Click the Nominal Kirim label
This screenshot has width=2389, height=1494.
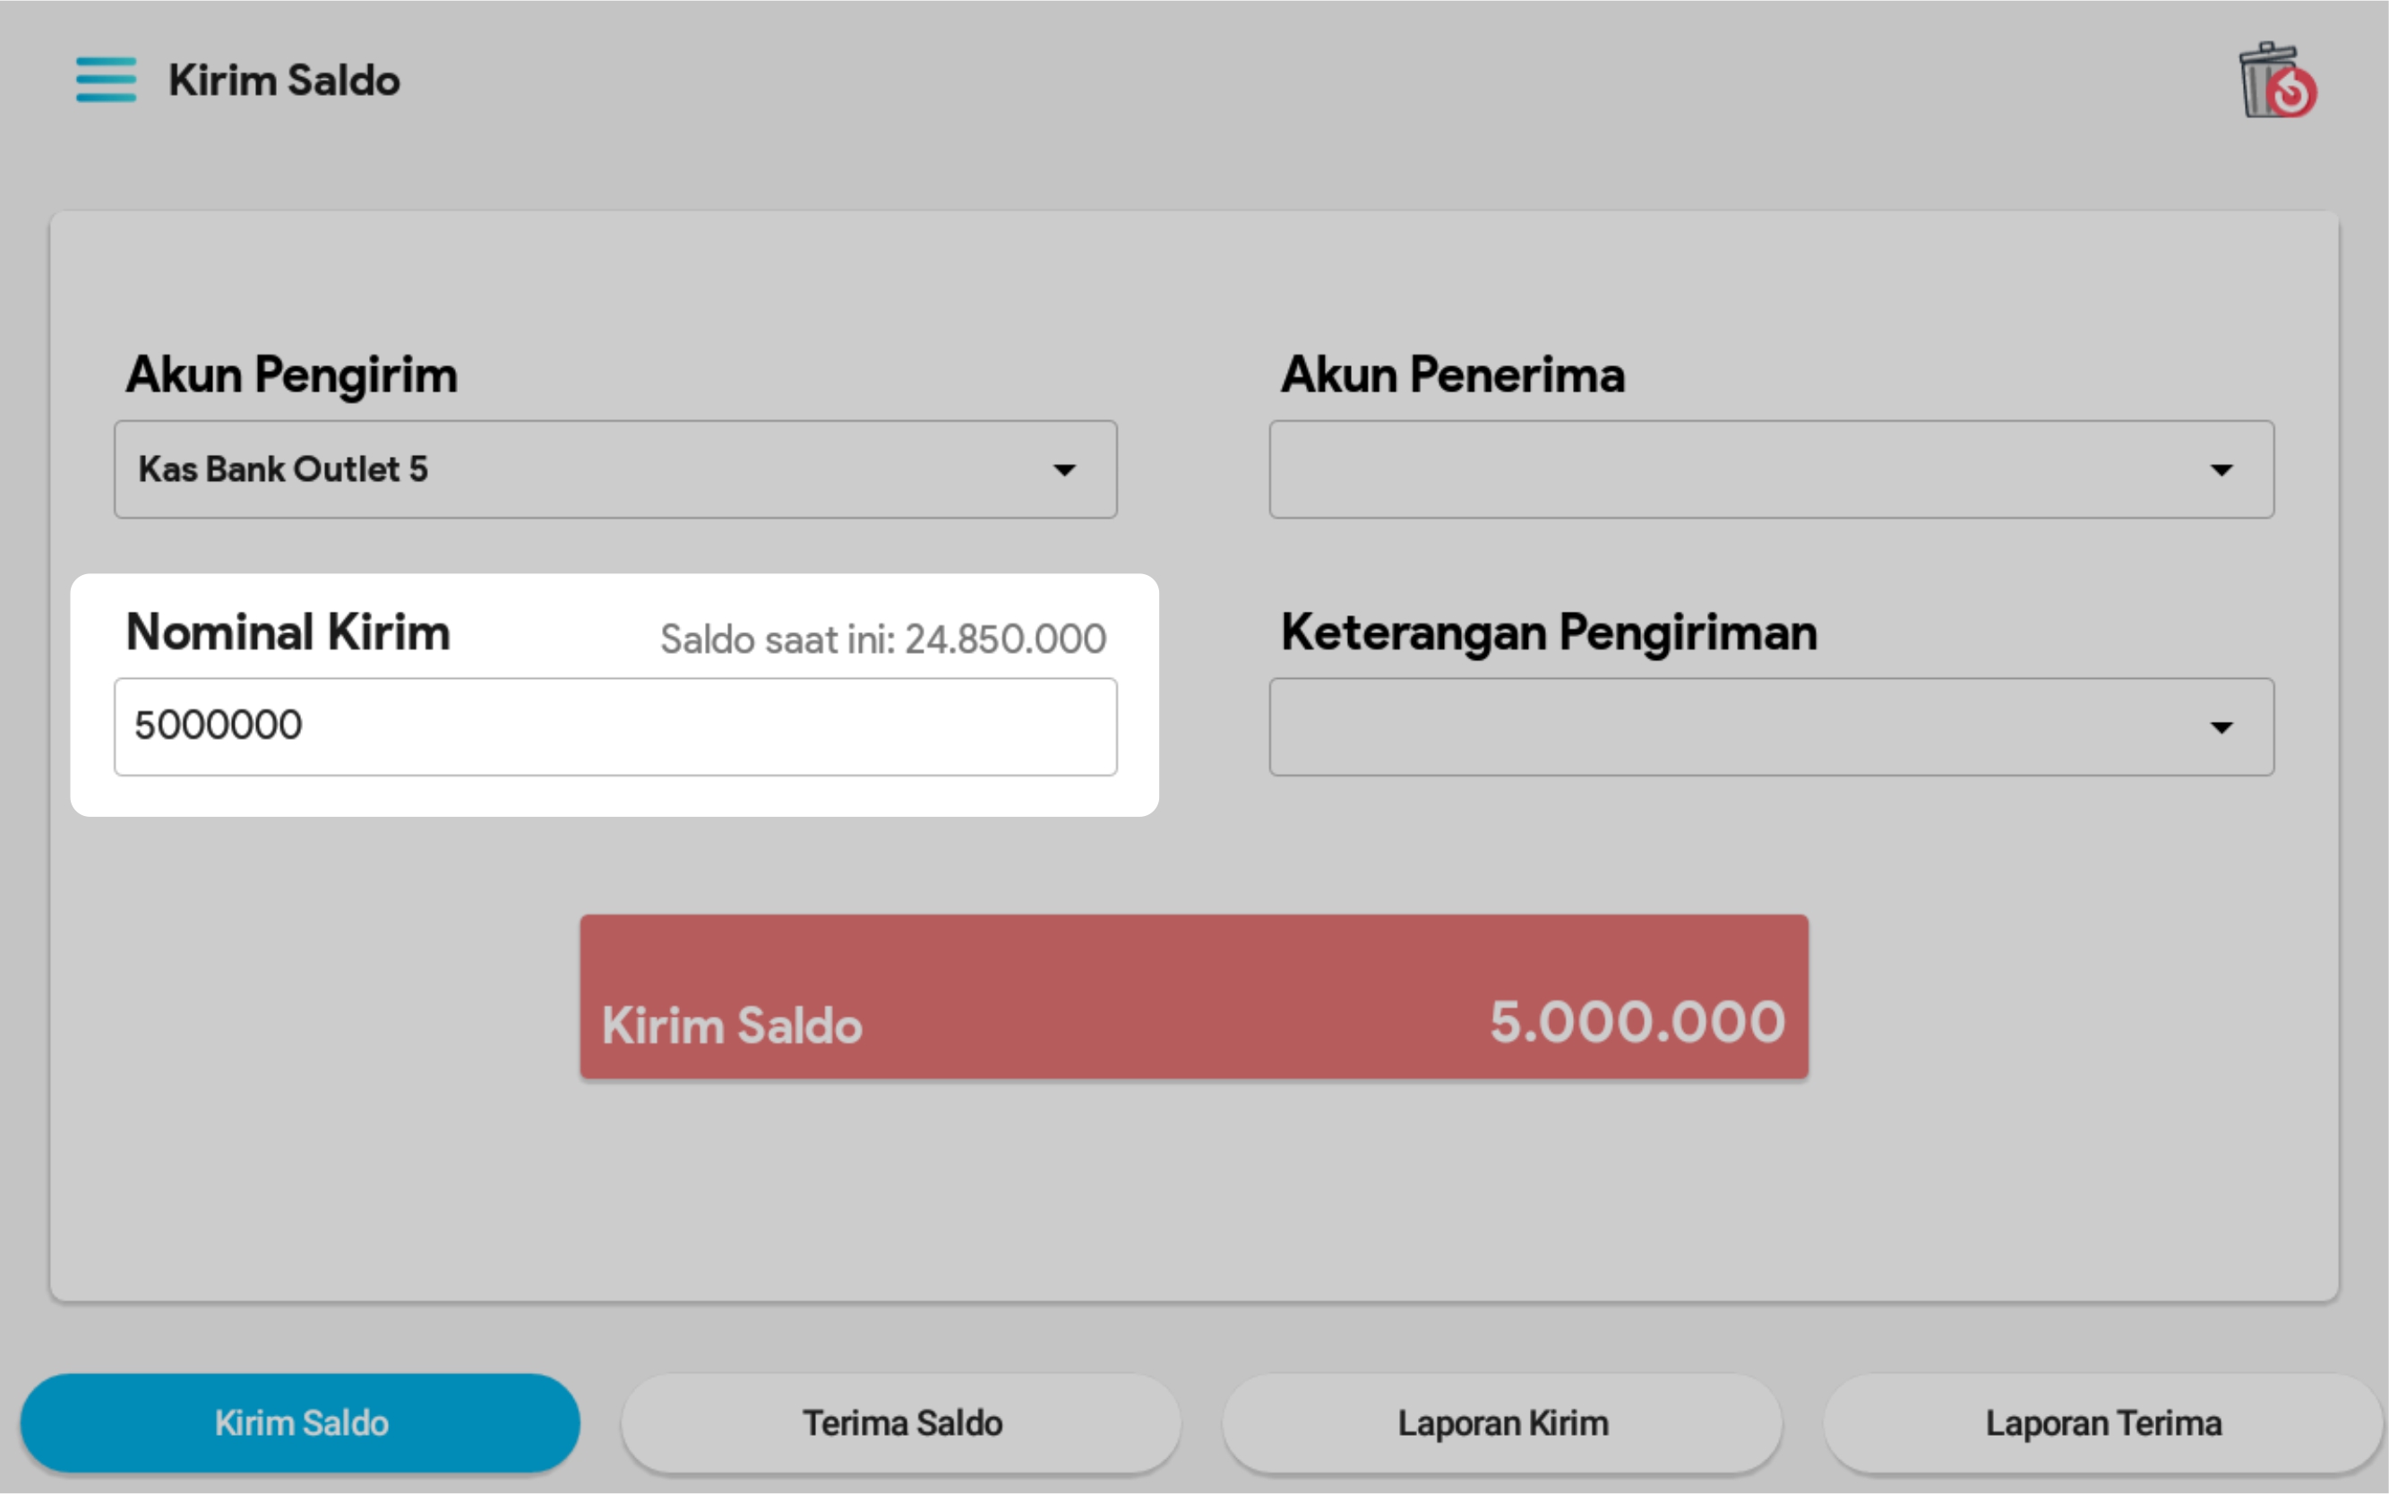coord(288,632)
